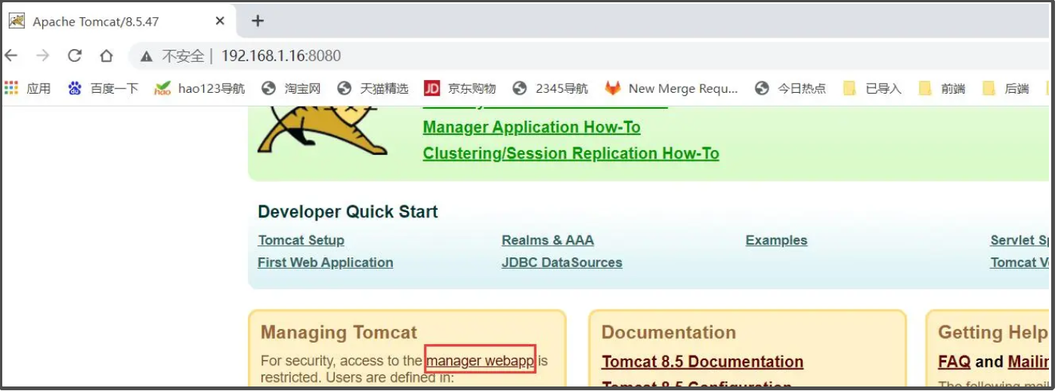Open the hao123导航 bookmark
The width and height of the screenshot is (1058, 391).
200,88
